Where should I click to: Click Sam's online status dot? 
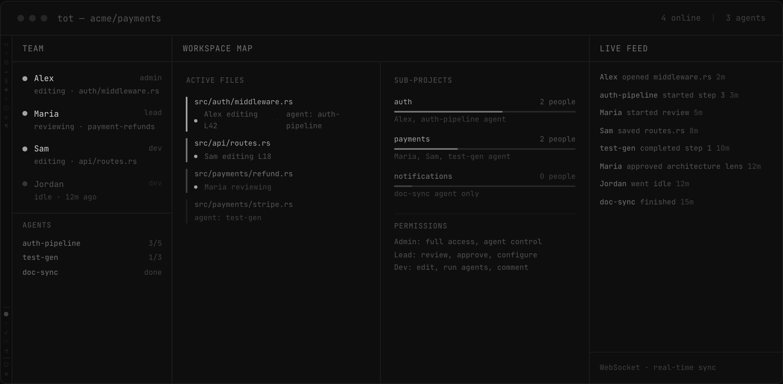25,149
